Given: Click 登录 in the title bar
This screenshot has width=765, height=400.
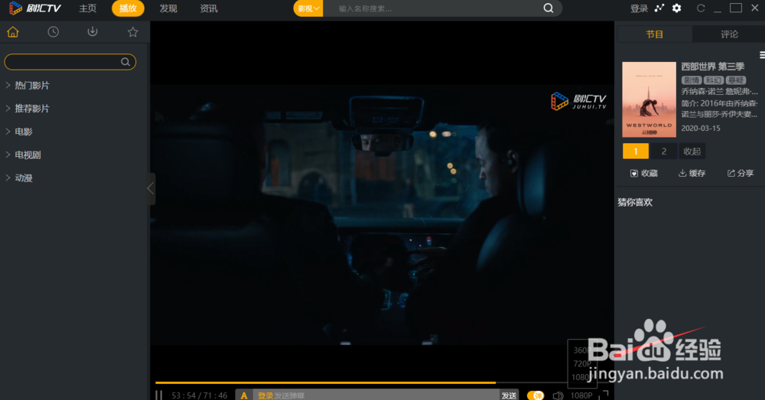Looking at the screenshot, I should tap(639, 8).
